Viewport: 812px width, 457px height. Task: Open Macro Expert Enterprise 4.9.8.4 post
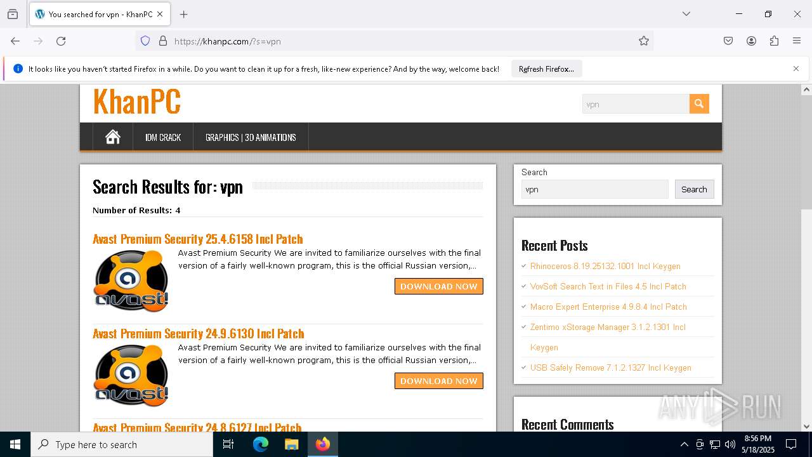(608, 307)
